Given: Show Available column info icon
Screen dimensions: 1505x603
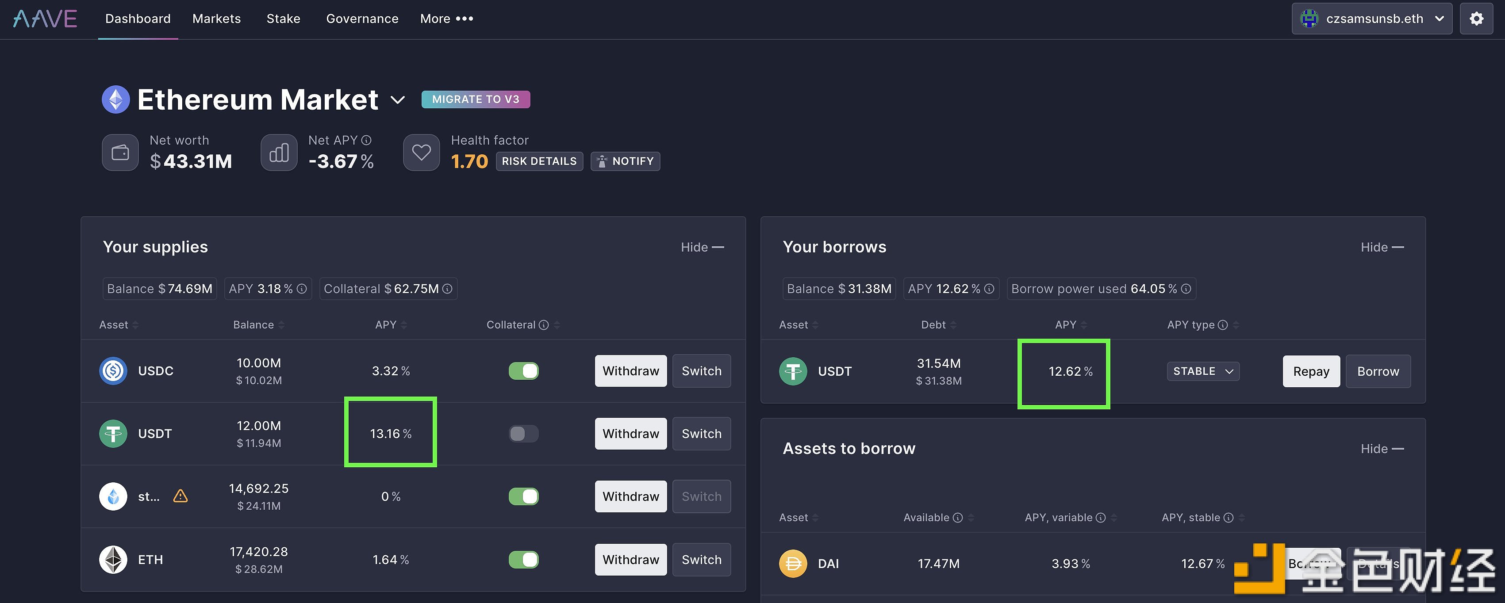Looking at the screenshot, I should point(958,518).
